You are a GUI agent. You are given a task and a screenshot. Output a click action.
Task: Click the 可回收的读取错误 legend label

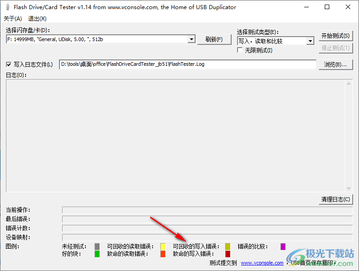click(x=130, y=246)
